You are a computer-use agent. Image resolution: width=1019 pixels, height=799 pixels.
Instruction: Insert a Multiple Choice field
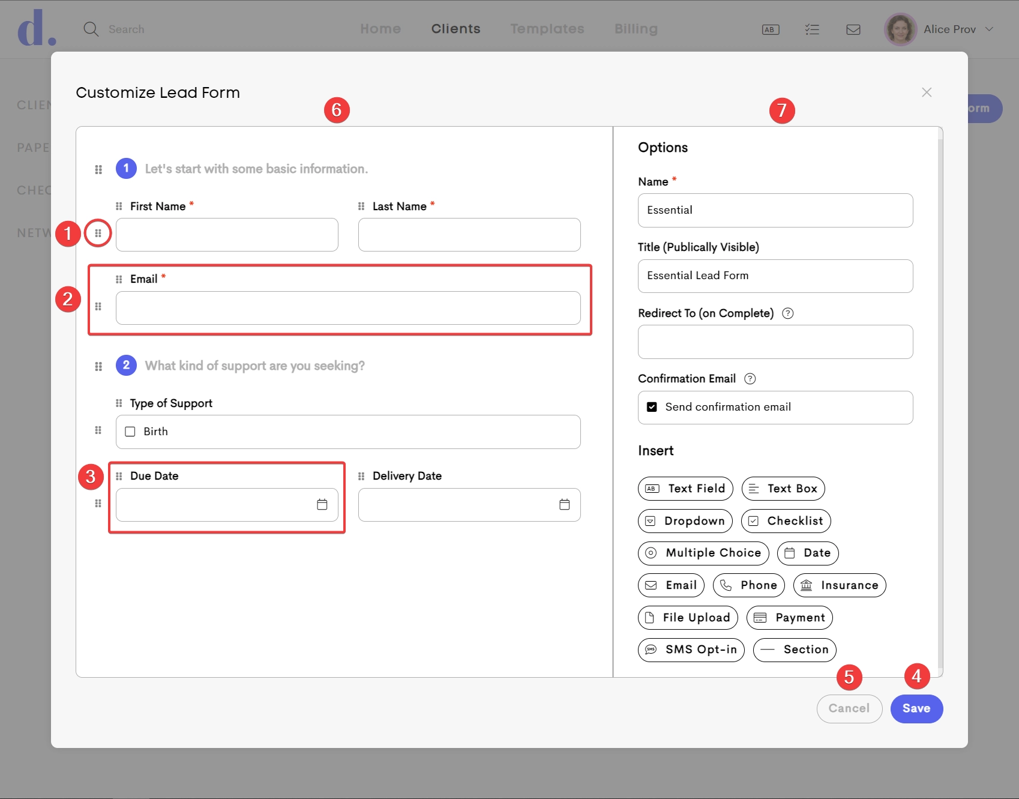(703, 553)
